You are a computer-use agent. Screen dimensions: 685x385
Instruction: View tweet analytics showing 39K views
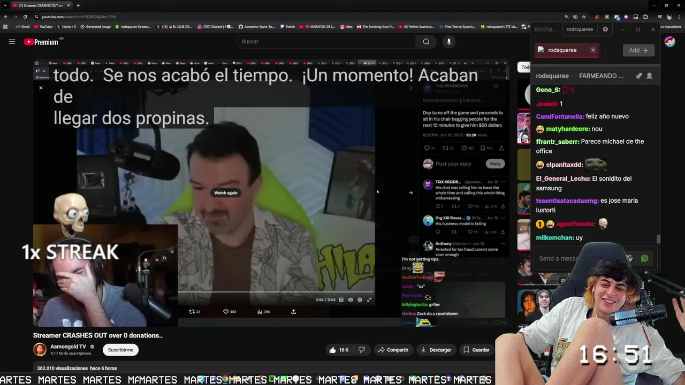tap(264, 312)
